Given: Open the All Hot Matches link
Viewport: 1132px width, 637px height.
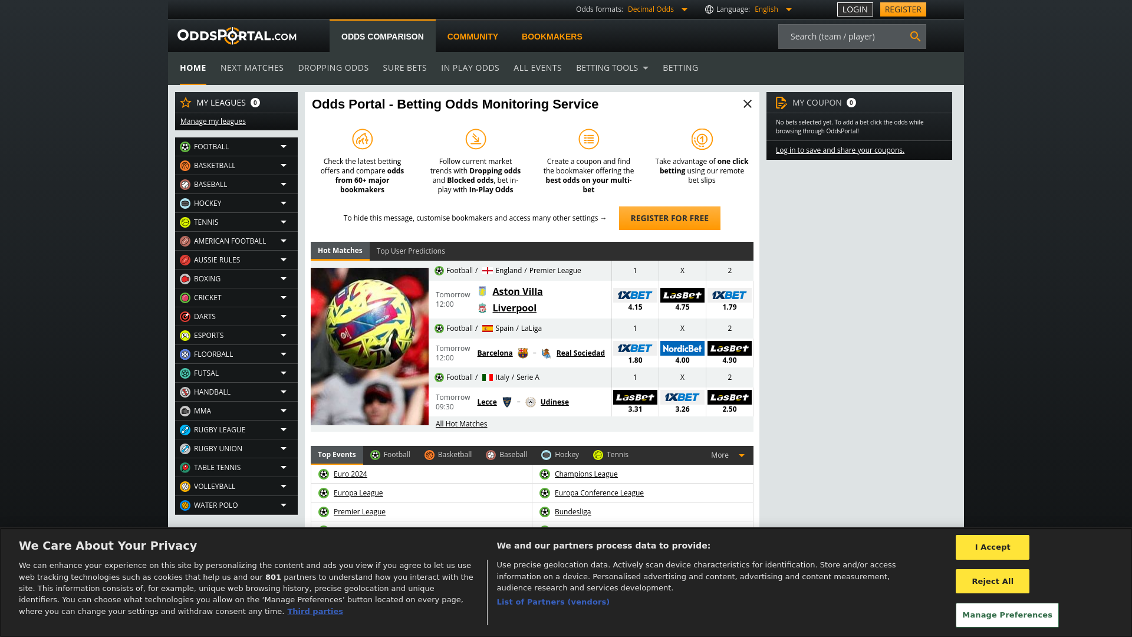Looking at the screenshot, I should [461, 424].
